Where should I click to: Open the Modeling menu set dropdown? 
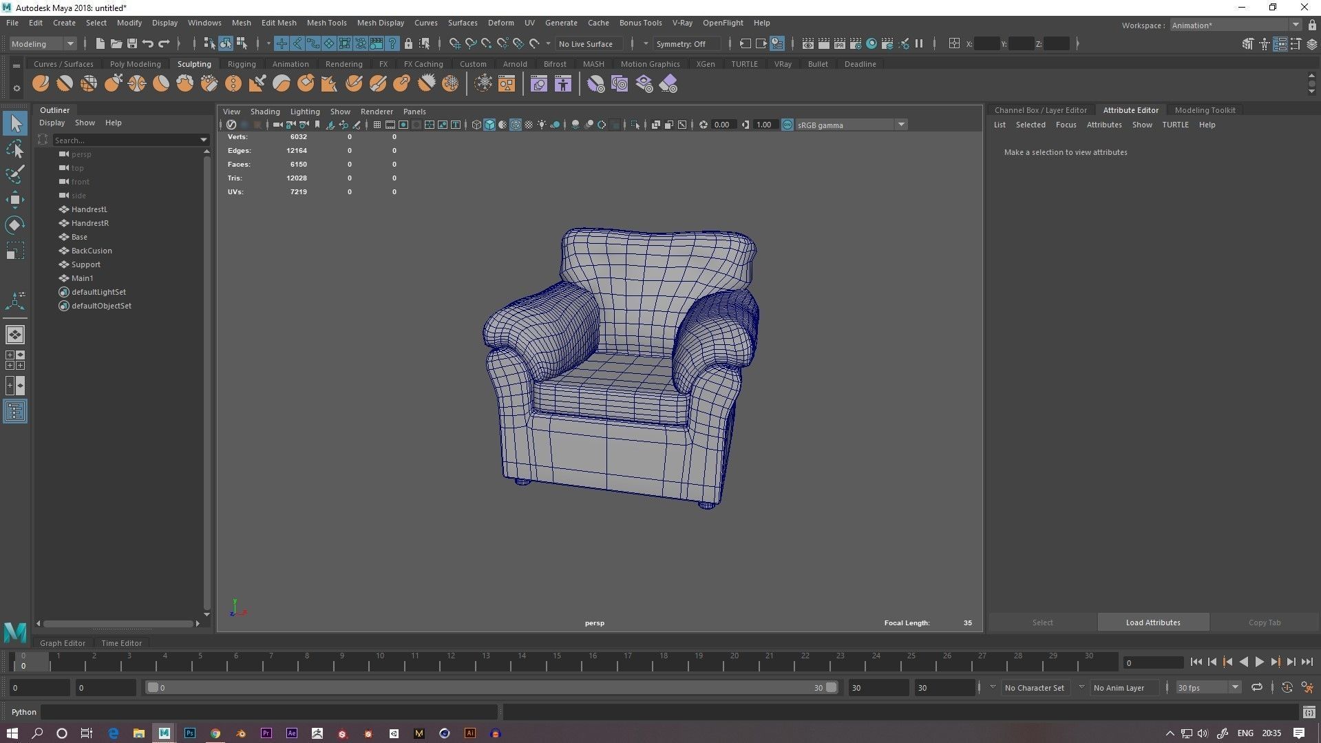(x=43, y=43)
